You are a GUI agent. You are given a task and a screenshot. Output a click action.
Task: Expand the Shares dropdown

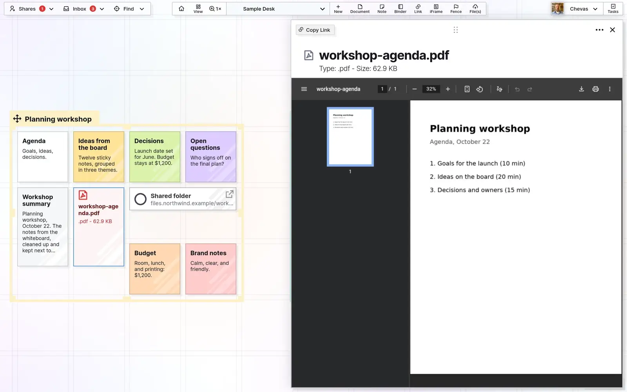tap(51, 9)
